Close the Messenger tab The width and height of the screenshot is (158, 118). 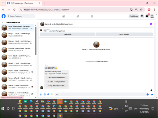click(39, 3)
